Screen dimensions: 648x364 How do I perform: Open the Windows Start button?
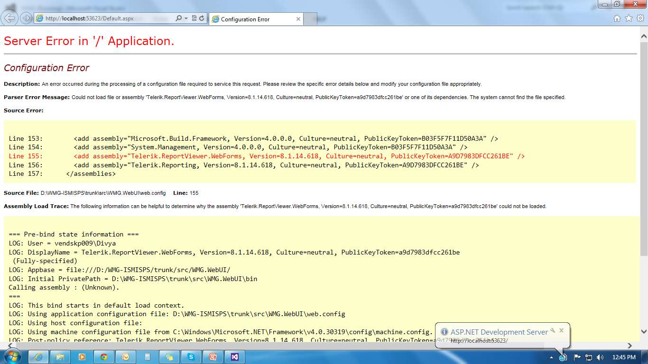pos(12,357)
